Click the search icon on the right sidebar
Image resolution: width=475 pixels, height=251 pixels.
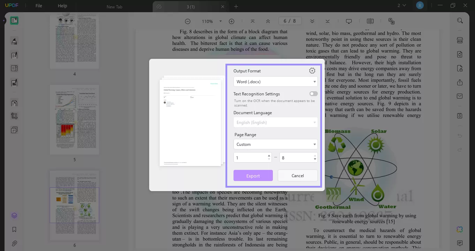tap(460, 21)
